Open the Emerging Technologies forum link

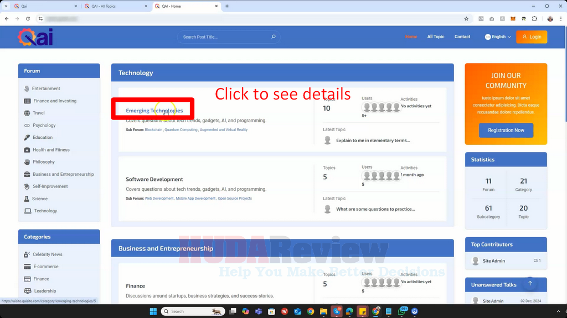[154, 111]
